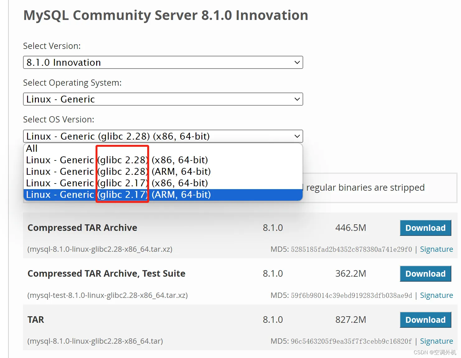Download the Compressed TAR Archive
Screen dimensions: 461x358
425,228
